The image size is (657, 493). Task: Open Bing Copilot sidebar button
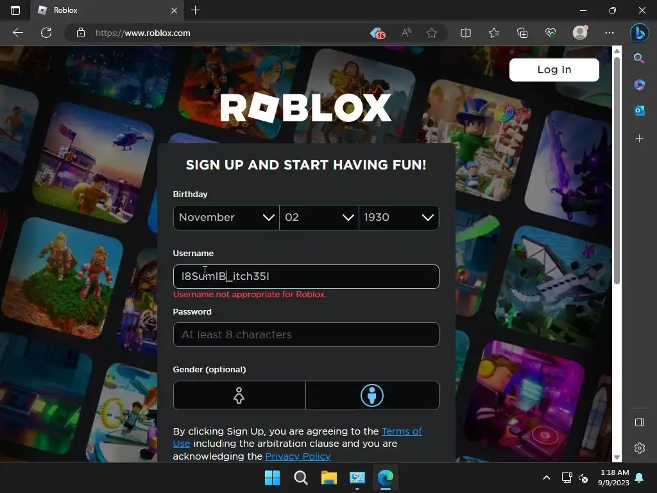[640, 33]
